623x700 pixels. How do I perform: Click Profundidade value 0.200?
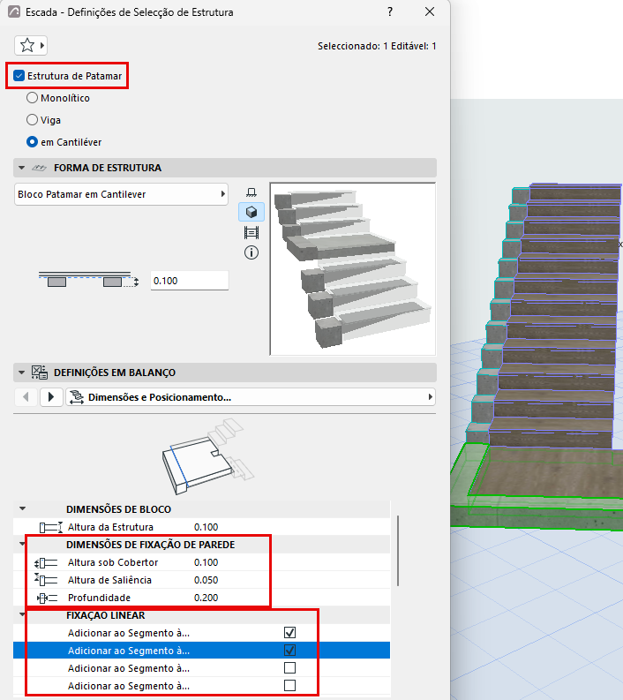pos(206,598)
